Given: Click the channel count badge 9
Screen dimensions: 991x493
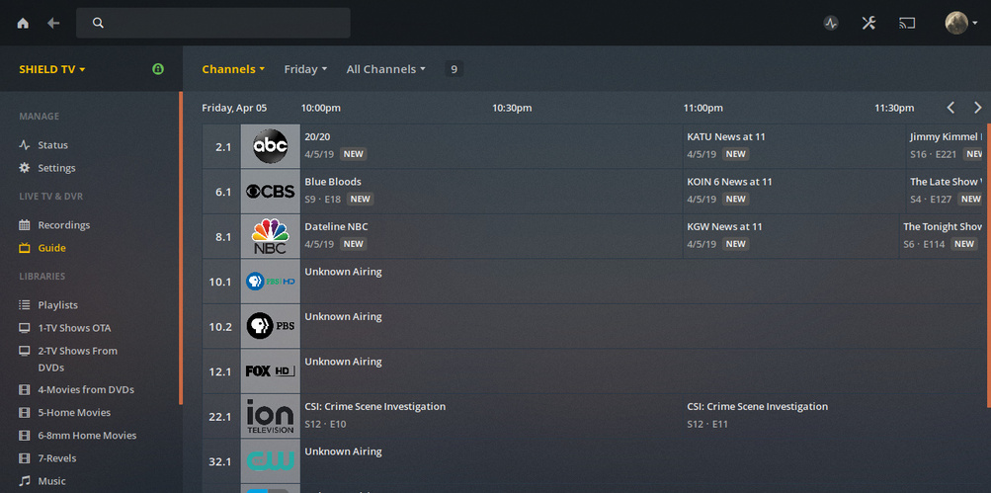Looking at the screenshot, I should click(x=454, y=69).
